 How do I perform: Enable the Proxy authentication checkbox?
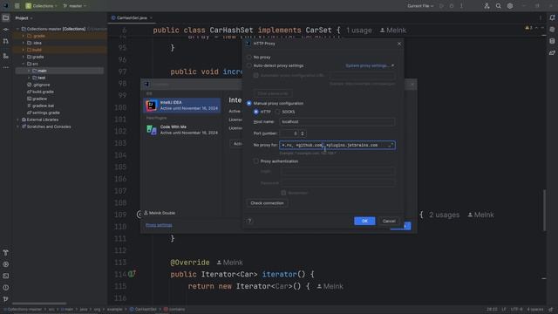255,161
